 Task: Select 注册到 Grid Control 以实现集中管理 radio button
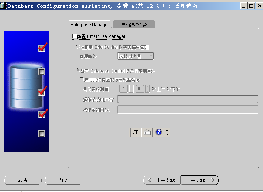click(78, 46)
